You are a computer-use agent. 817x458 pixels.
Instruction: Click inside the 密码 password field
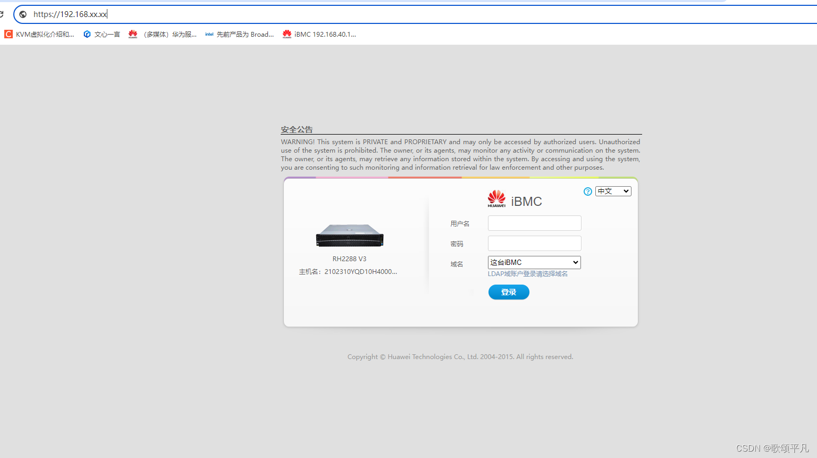[x=534, y=243]
